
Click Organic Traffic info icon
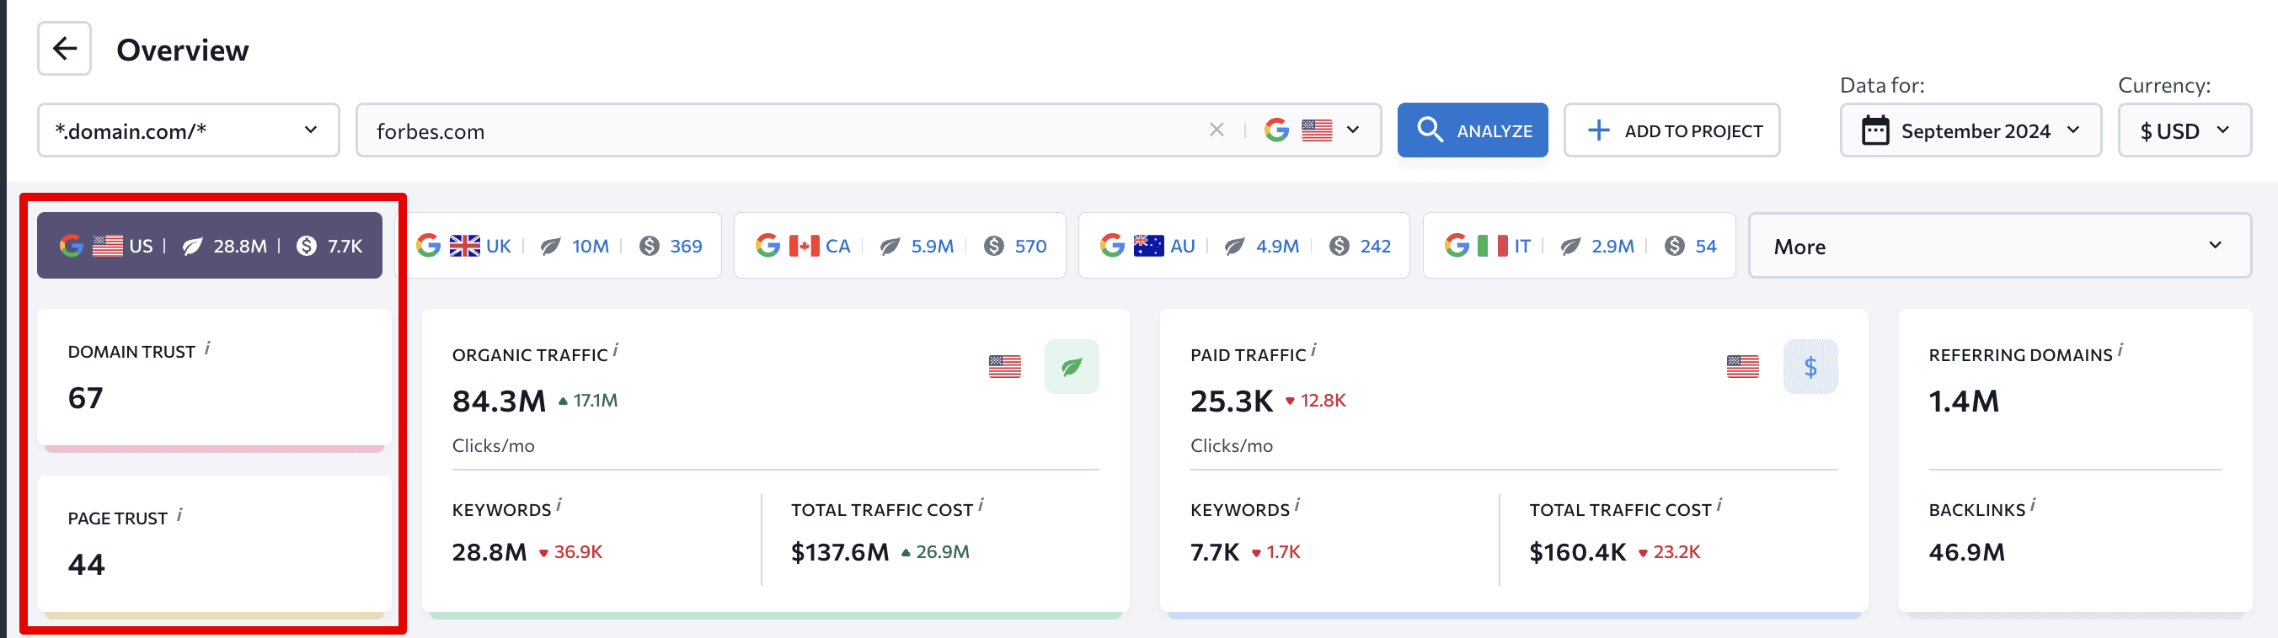coord(616,350)
